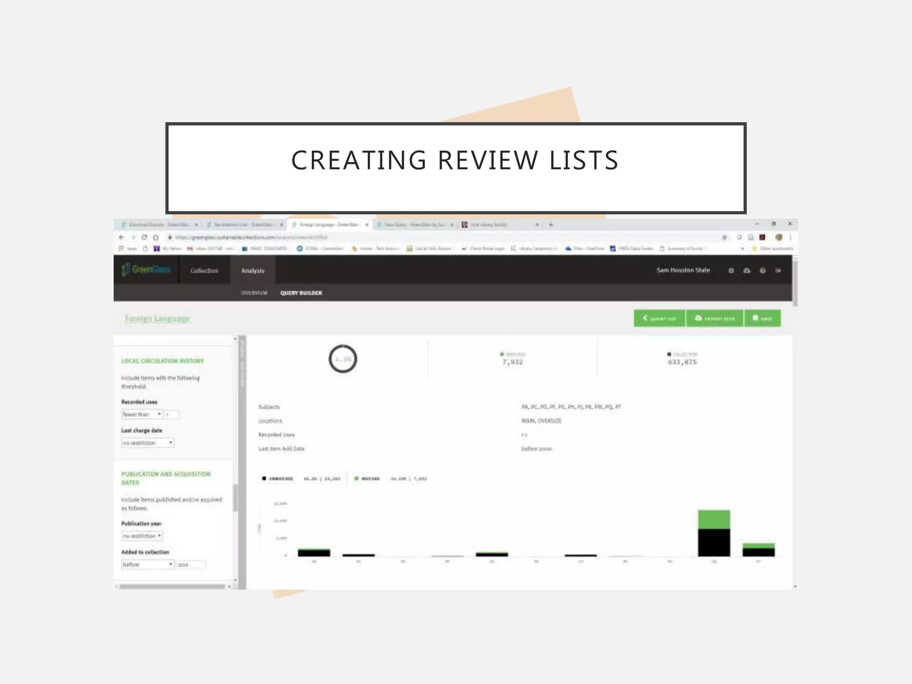Viewport: 912px width, 684px height.
Task: Open the Publication year dropdown
Action: tap(142, 536)
